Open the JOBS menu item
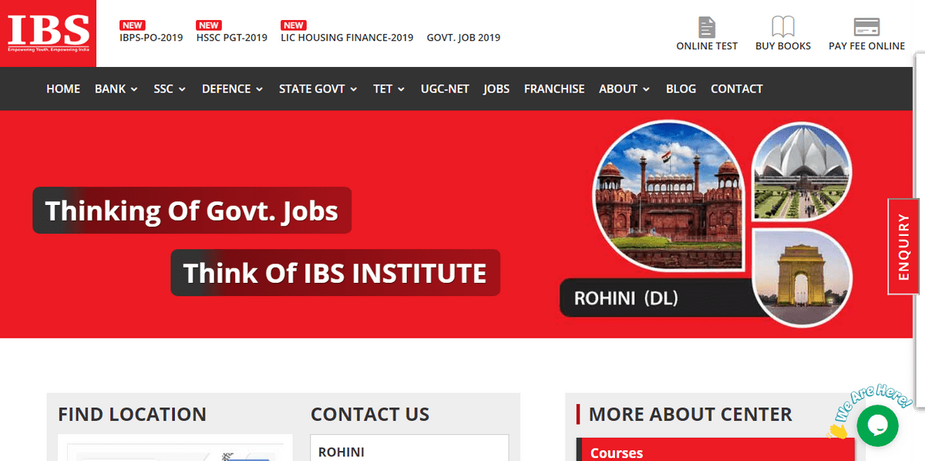The width and height of the screenshot is (925, 461). (496, 89)
